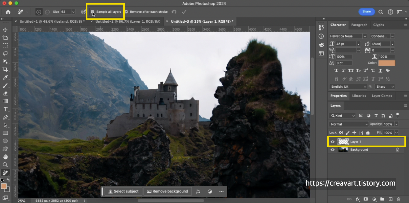Select the Eraser tool
Image resolution: width=409 pixels, height=203 pixels.
click(5, 93)
